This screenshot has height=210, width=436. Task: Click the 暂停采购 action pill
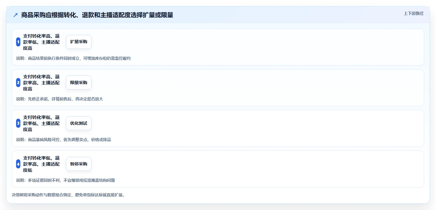point(79,164)
